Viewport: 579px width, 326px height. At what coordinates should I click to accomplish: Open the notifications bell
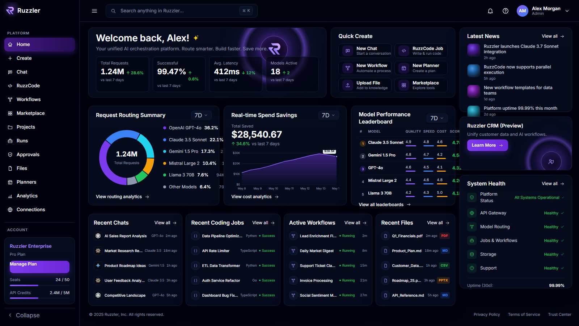[490, 11]
